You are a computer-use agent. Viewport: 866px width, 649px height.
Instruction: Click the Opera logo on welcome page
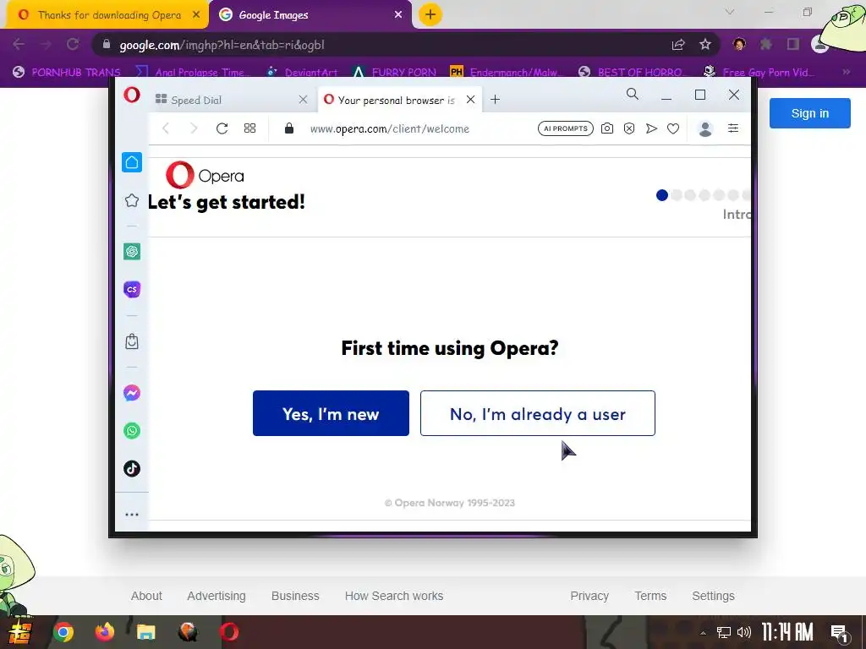tap(205, 175)
